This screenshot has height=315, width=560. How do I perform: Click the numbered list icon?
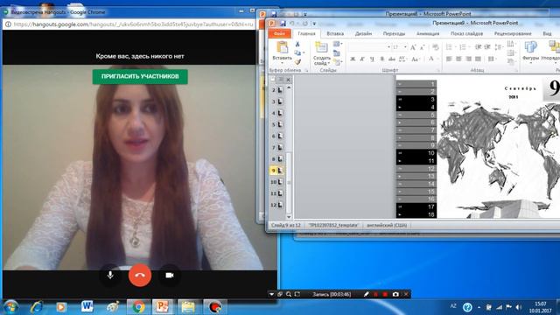tap(464, 47)
